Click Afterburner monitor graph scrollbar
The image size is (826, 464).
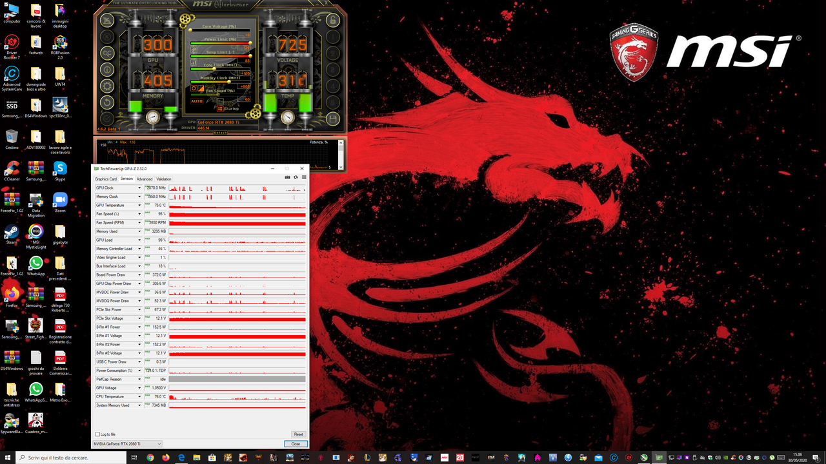pyautogui.click(x=341, y=154)
